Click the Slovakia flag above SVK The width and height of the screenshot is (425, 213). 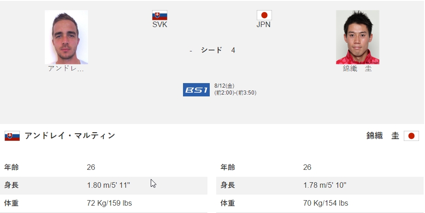click(x=159, y=15)
